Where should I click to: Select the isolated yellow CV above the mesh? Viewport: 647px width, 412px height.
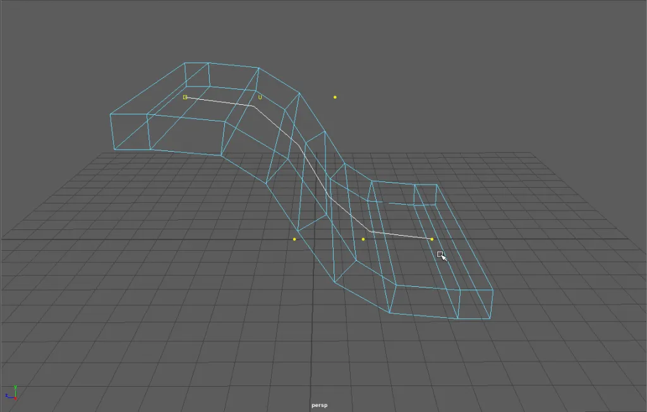tap(335, 97)
